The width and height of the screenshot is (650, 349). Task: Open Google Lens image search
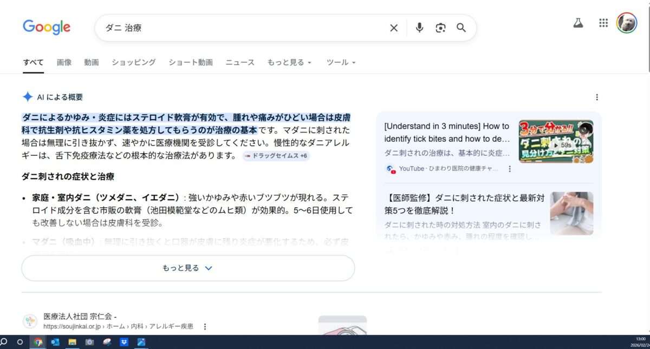point(440,28)
